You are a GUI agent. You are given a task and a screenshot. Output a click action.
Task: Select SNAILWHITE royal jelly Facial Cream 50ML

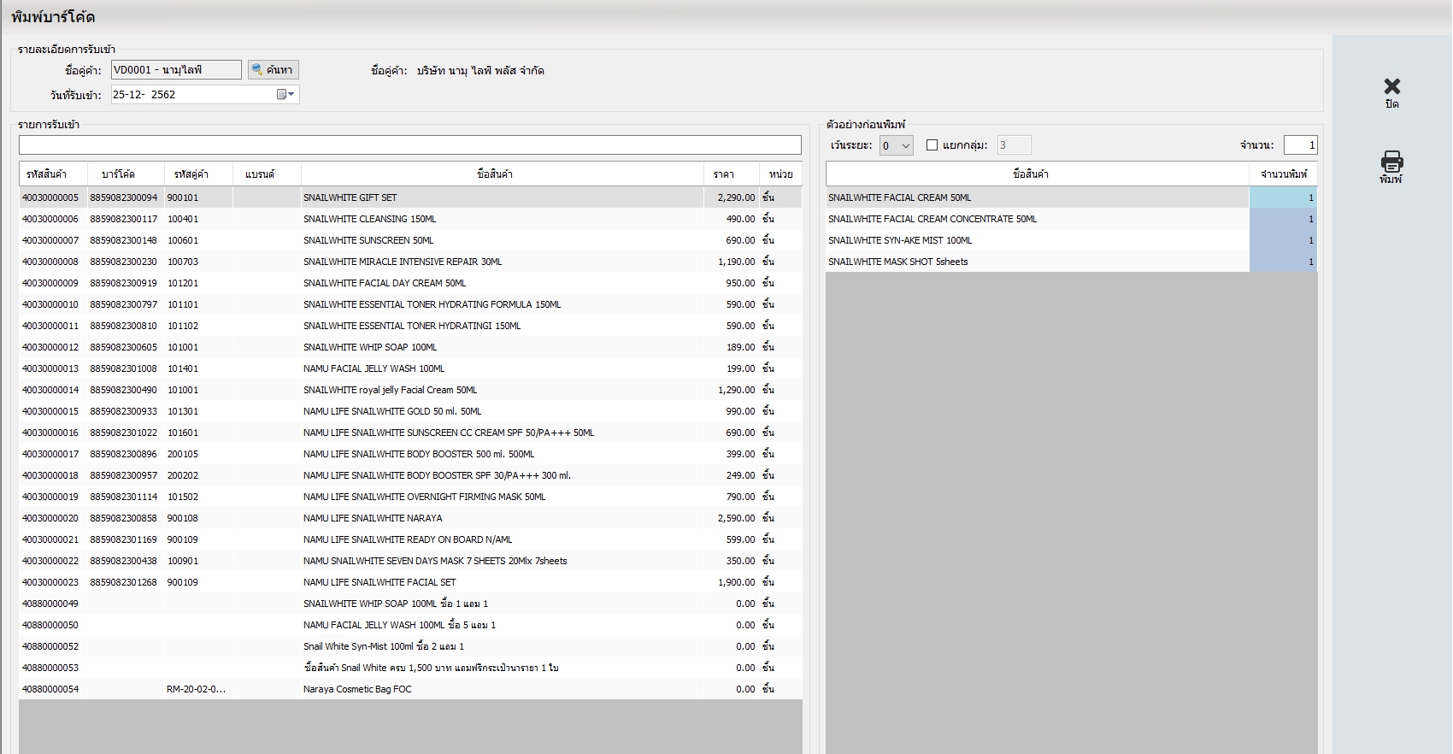coord(410,390)
